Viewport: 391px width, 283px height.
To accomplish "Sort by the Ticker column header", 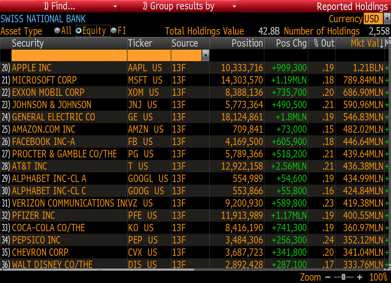I will coord(149,43).
